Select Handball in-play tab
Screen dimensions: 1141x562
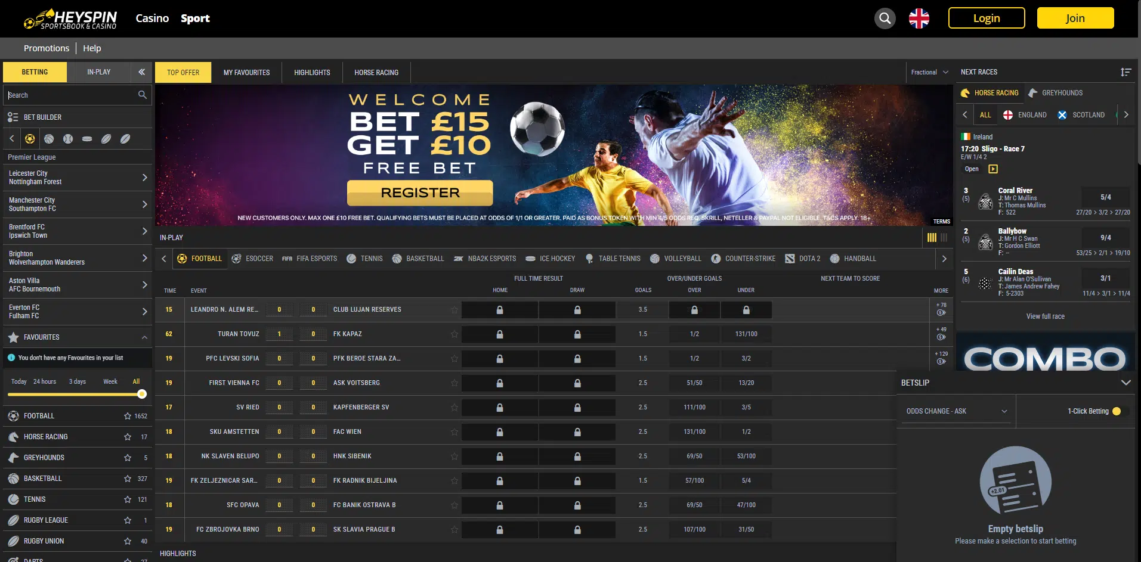(x=854, y=259)
